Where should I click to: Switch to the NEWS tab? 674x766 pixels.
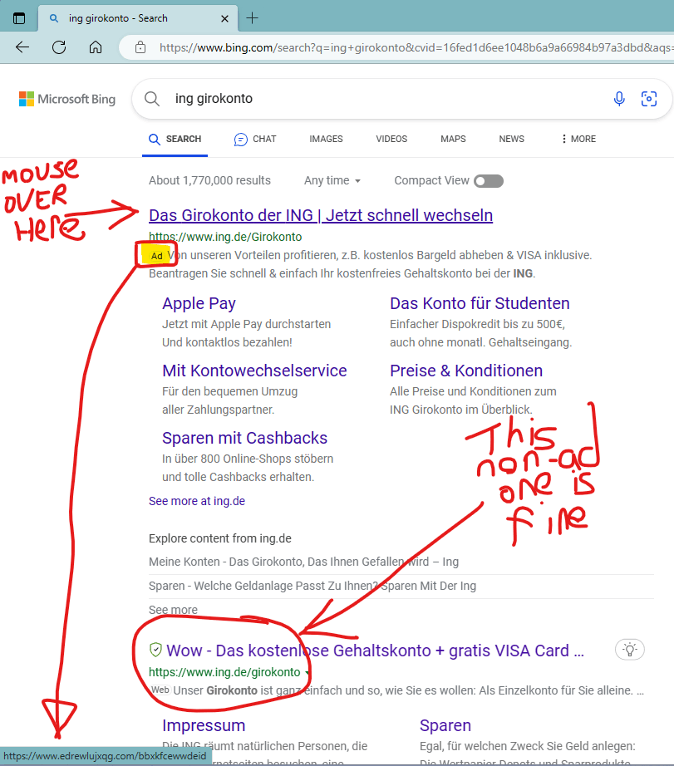click(x=511, y=139)
